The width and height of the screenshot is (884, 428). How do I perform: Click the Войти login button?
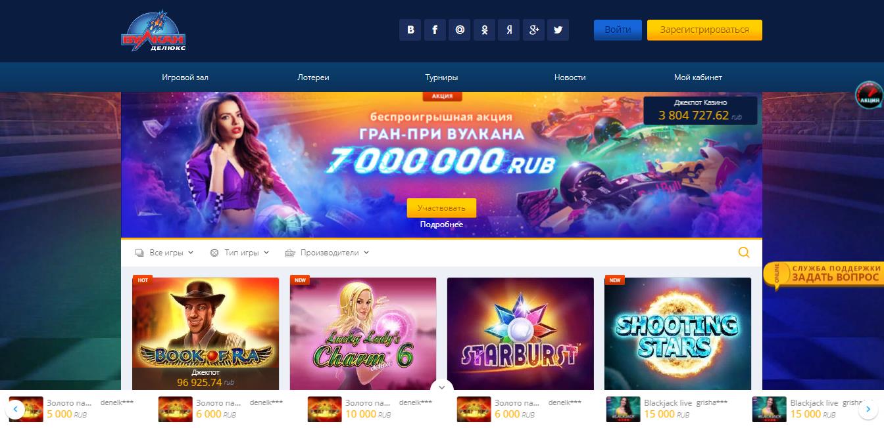618,30
